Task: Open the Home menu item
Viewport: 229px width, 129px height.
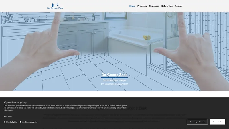Action: 132,6
